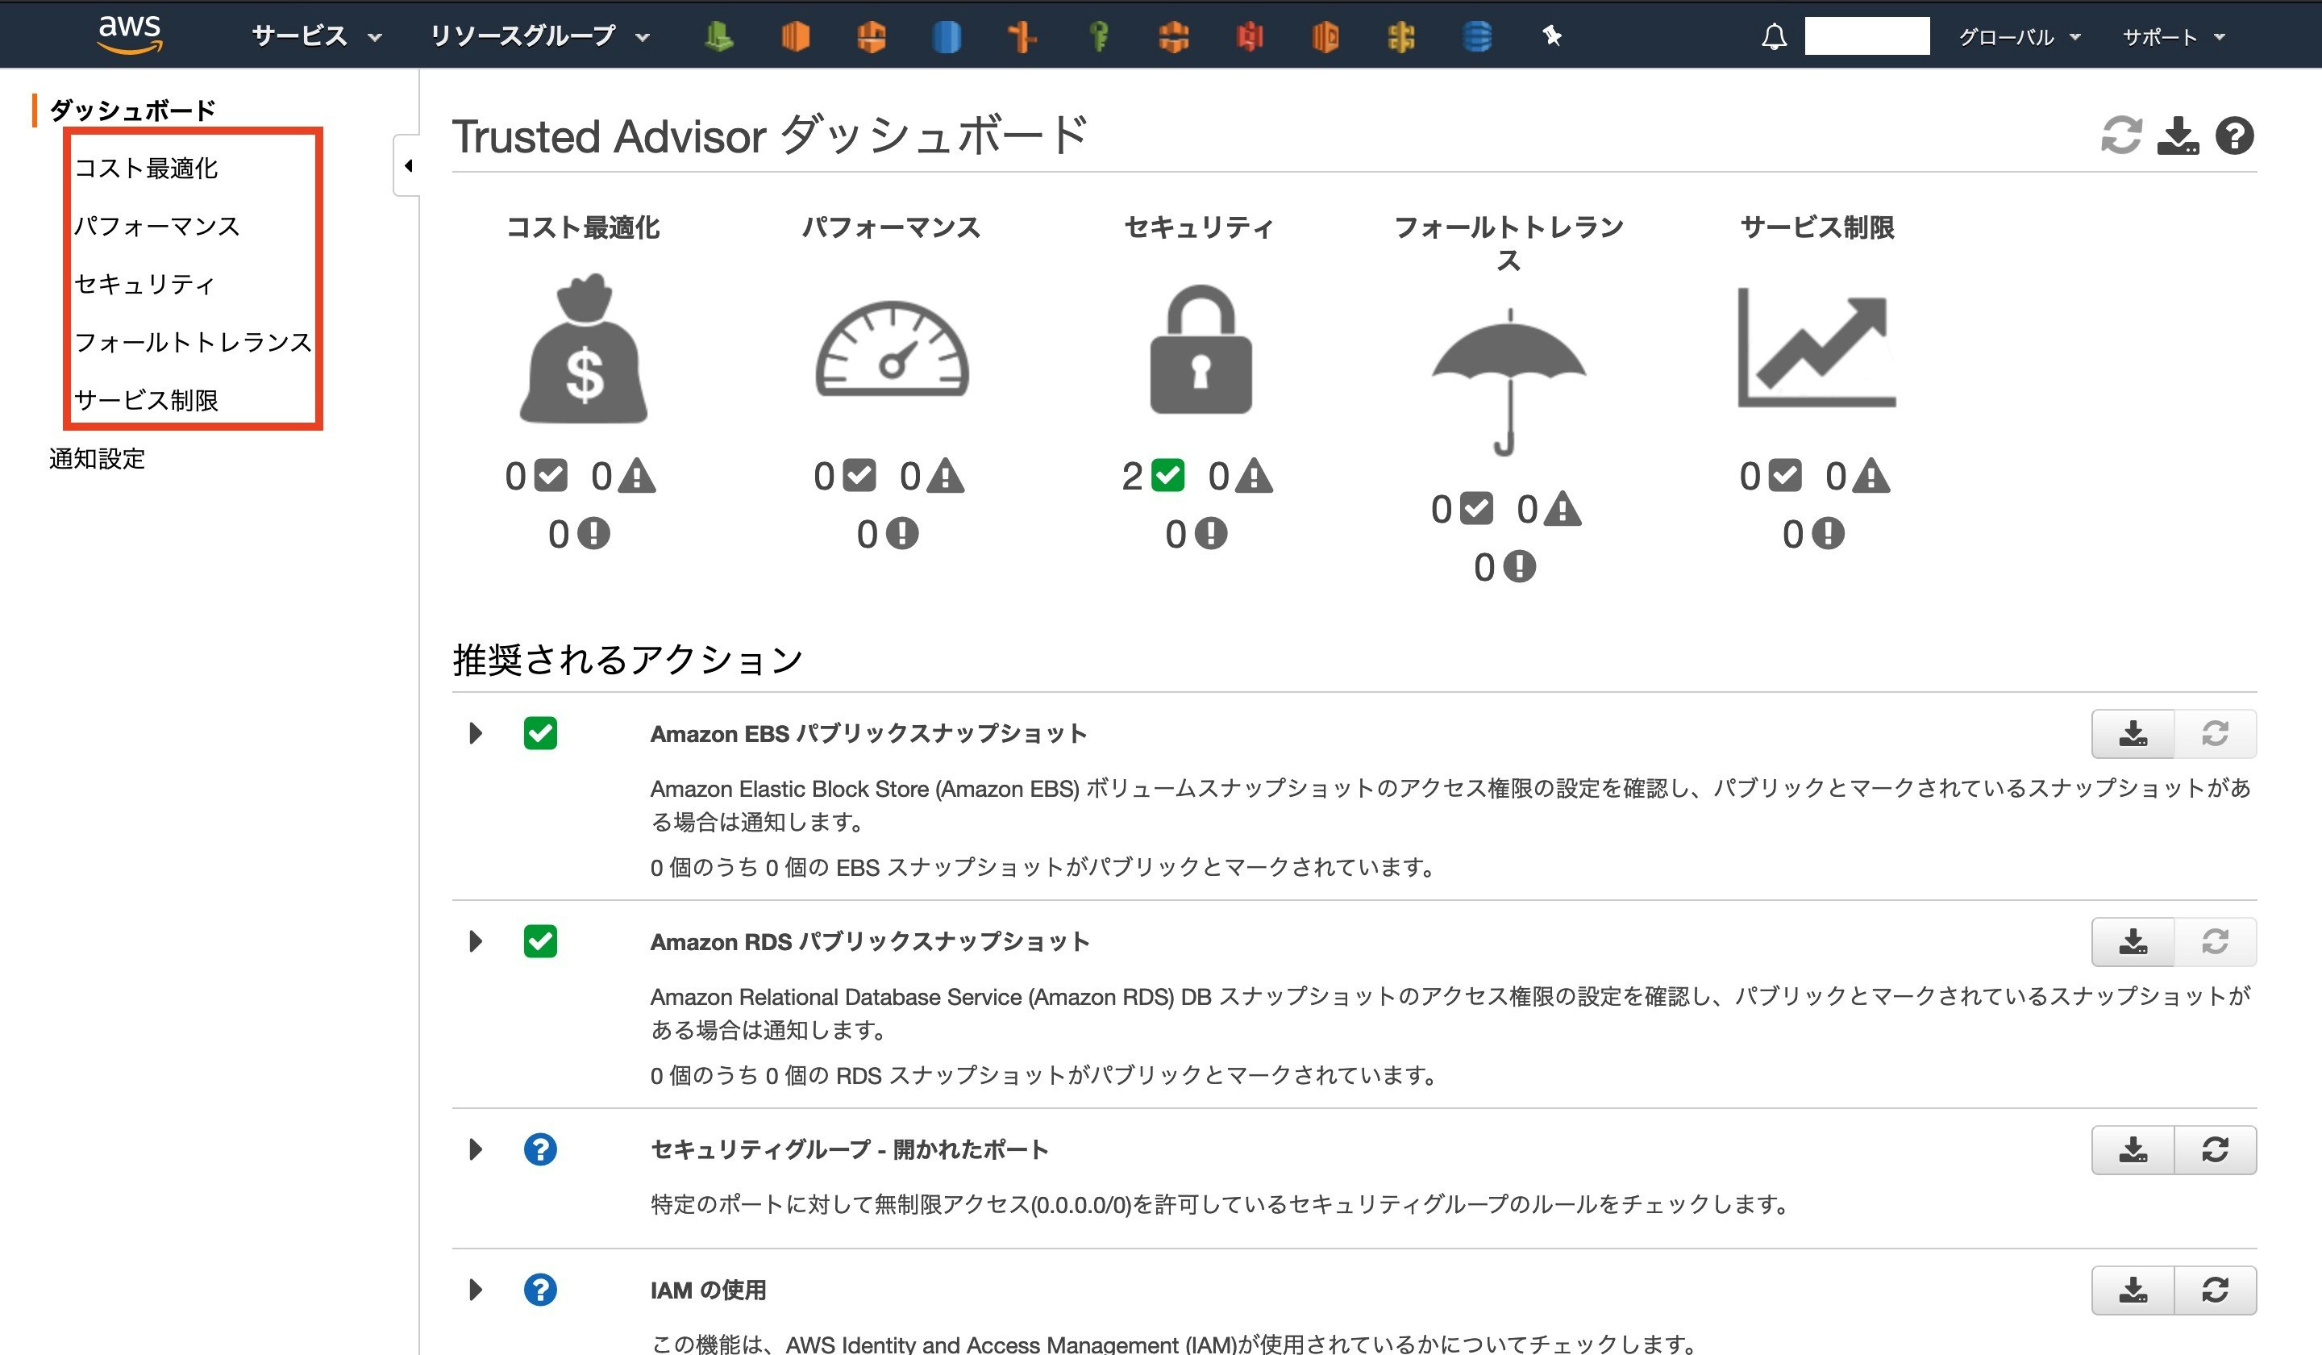The image size is (2322, 1355).
Task: Refresh the セキュリティグループ open ports check
Action: point(2215,1150)
